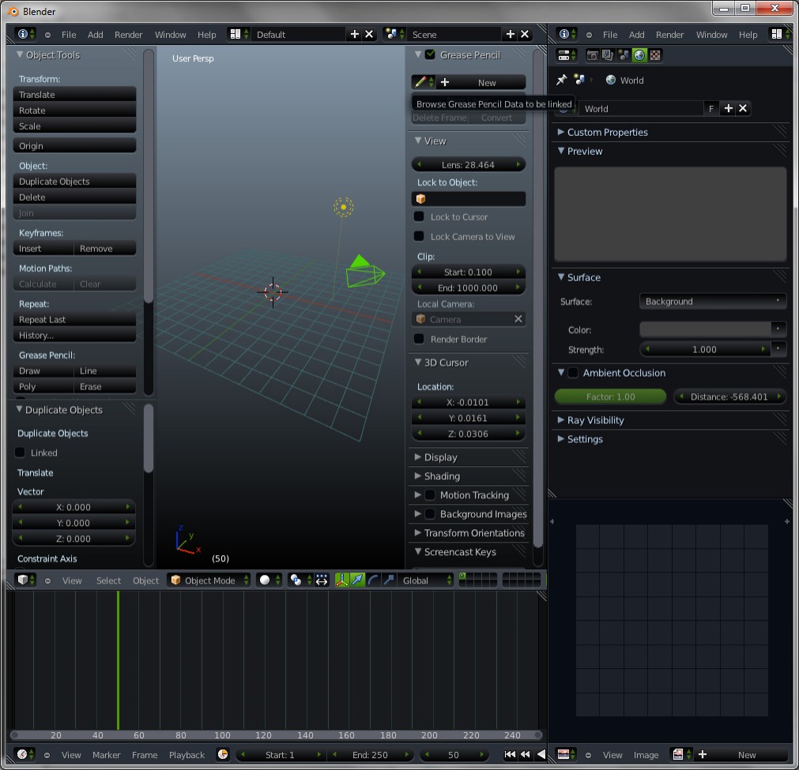Image resolution: width=799 pixels, height=770 pixels.
Task: Switch to the Texture properties tab (checker icon)
Action: coord(656,54)
